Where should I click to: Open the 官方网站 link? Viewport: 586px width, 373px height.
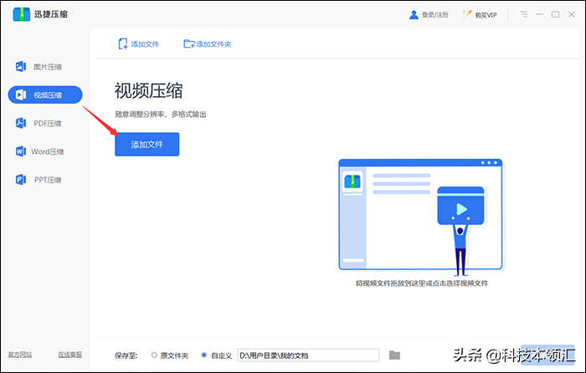[20, 355]
